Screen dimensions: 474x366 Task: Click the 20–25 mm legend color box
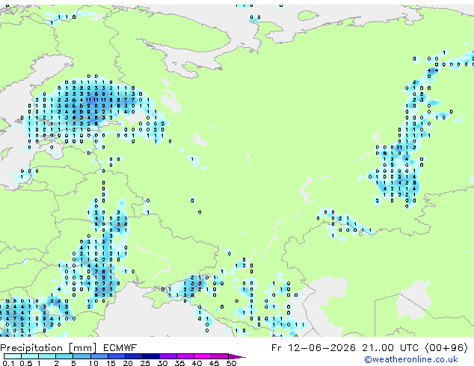click(x=134, y=356)
